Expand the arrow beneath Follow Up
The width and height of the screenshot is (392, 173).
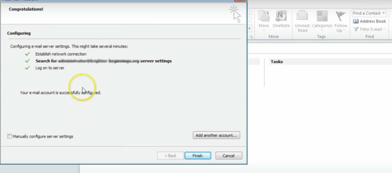(x=344, y=31)
